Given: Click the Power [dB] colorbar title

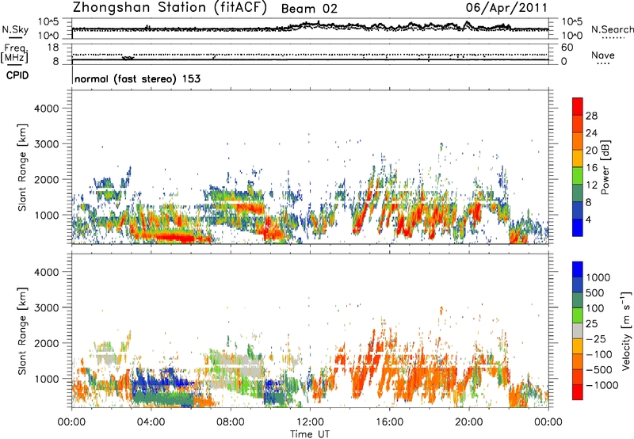Looking at the screenshot, I should [x=605, y=167].
